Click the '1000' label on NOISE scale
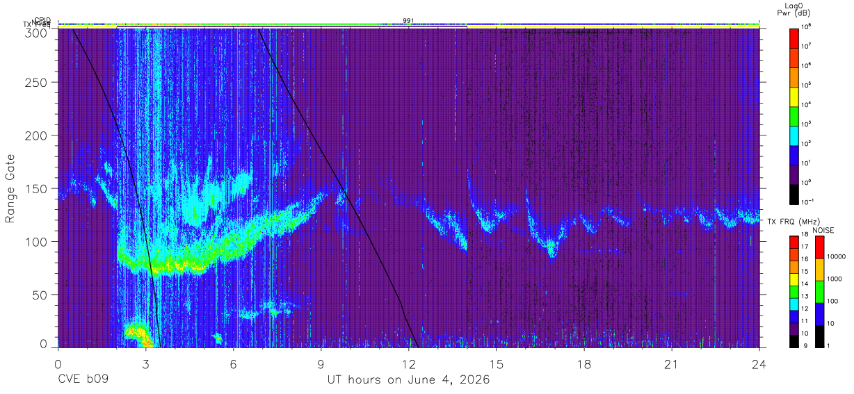854x394 pixels. (x=835, y=279)
